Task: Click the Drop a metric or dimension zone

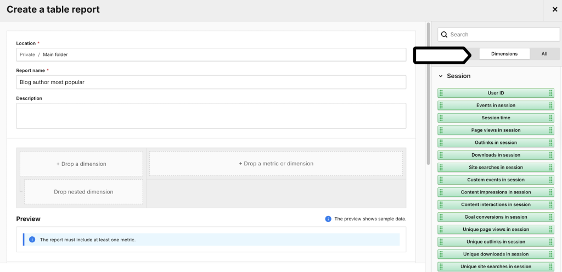Action: (276, 164)
